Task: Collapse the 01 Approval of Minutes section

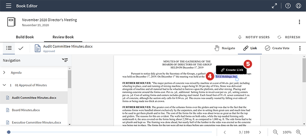Action: [4, 85]
